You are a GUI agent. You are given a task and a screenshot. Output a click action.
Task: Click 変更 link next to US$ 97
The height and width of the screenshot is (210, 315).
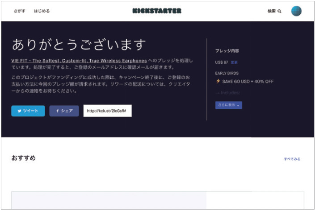click(234, 62)
